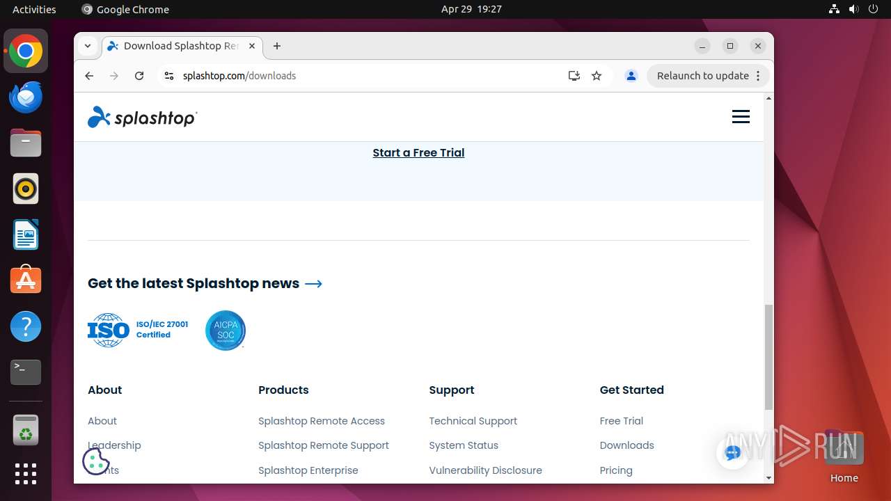Open Trash from the dock
Image resolution: width=891 pixels, height=501 pixels.
point(26,430)
